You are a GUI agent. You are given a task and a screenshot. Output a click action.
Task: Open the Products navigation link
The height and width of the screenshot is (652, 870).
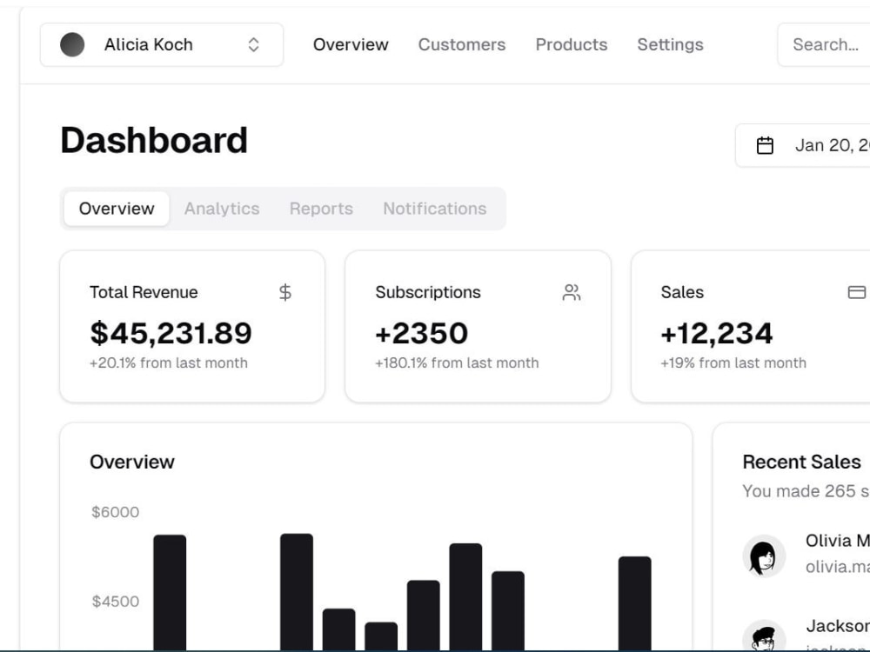pos(572,45)
